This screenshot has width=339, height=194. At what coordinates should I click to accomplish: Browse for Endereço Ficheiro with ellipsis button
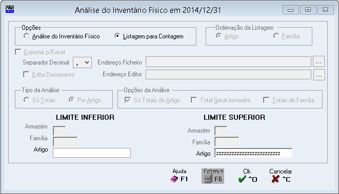[x=318, y=62]
